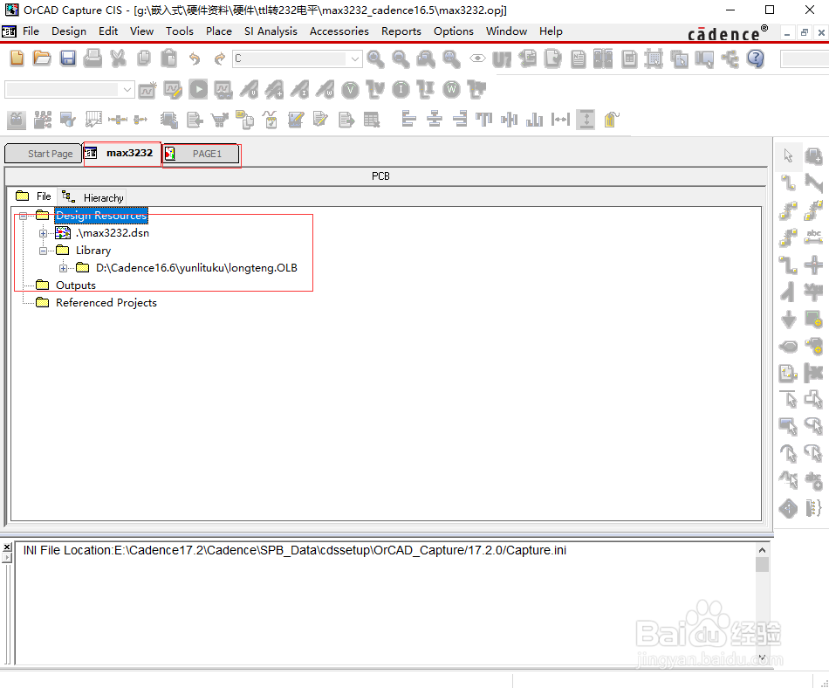The width and height of the screenshot is (829, 688).
Task: Collapse the Library folder node
Action: pos(44,251)
